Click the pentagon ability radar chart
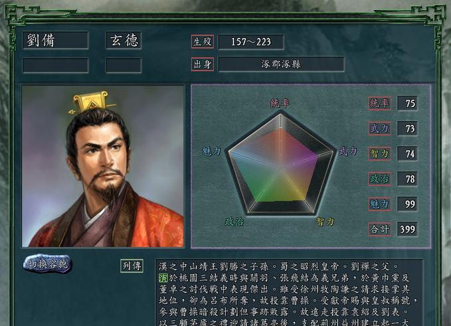Image resolution: width=451 pixels, height=326 pixels. [281, 164]
